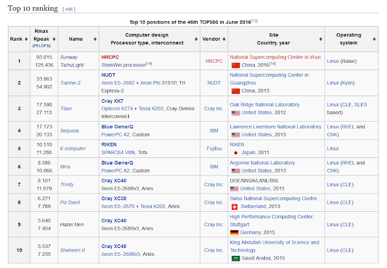Open Argonne National Laboratory link
The width and height of the screenshot is (387, 268).
262,163
